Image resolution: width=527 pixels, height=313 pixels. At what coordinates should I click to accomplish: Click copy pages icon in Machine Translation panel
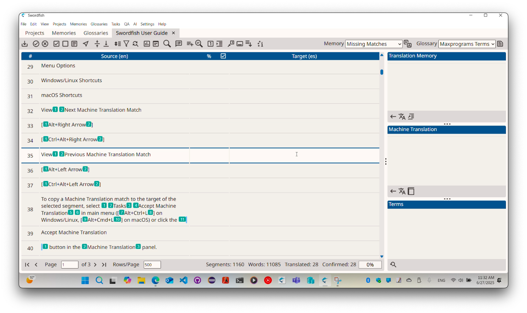411,191
